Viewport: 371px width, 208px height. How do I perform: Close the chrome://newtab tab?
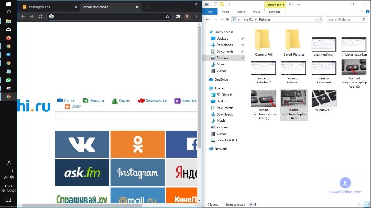click(137, 7)
